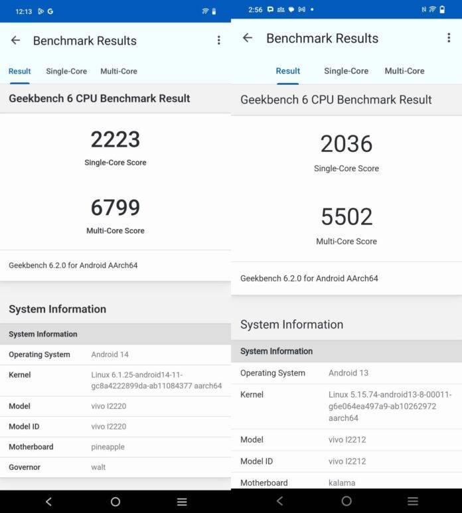This screenshot has width=462, height=513.
Task: Tap Android 13 operating system value
Action: (348, 373)
